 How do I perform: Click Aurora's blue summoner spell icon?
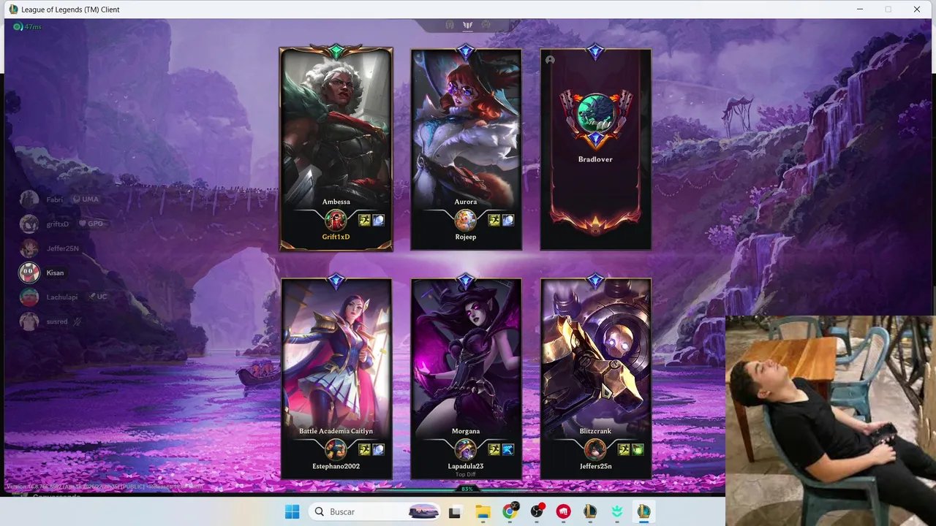pyautogui.click(x=508, y=220)
